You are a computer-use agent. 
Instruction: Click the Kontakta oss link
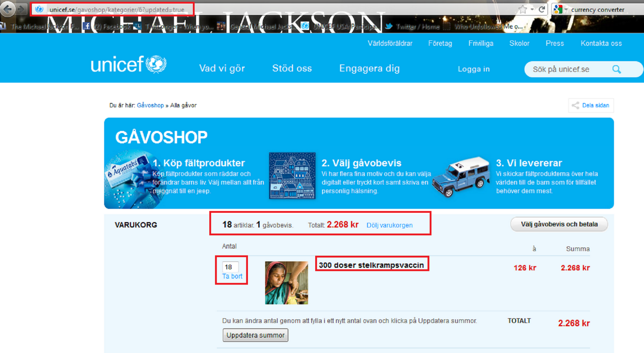(601, 43)
